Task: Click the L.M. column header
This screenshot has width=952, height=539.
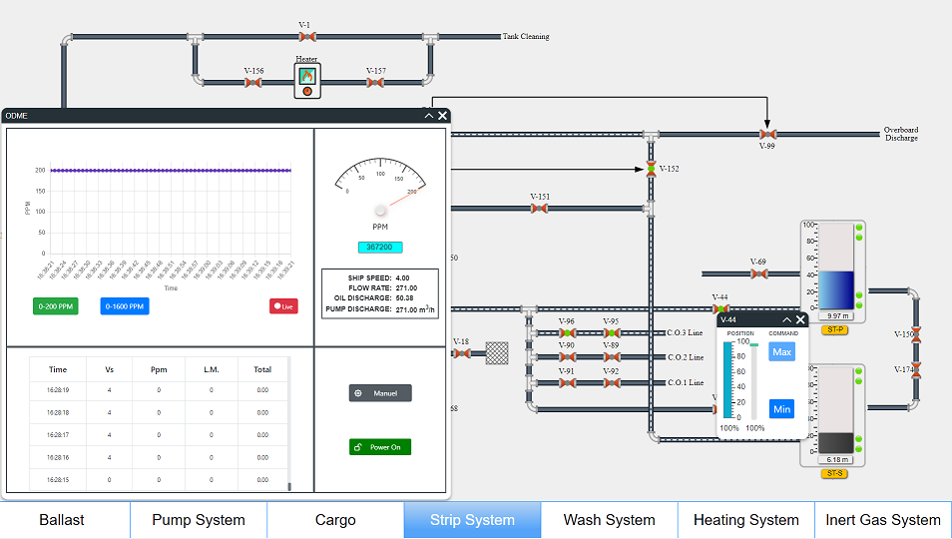Action: (212, 369)
